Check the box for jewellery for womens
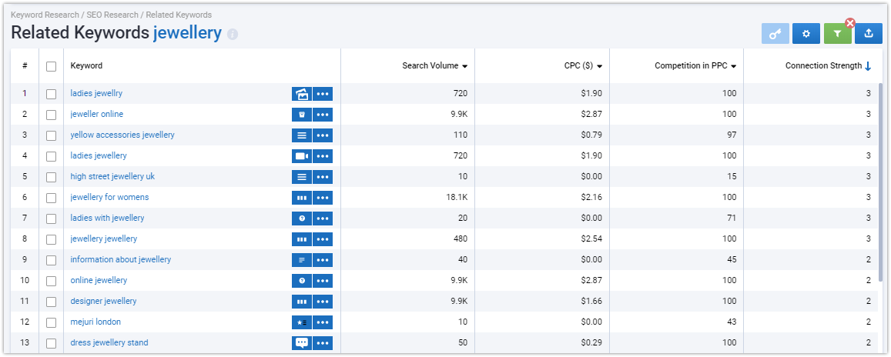This screenshot has width=891, height=357. [51, 198]
